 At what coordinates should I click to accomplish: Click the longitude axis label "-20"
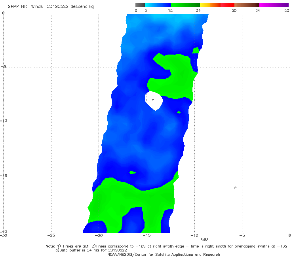[x=99, y=236]
